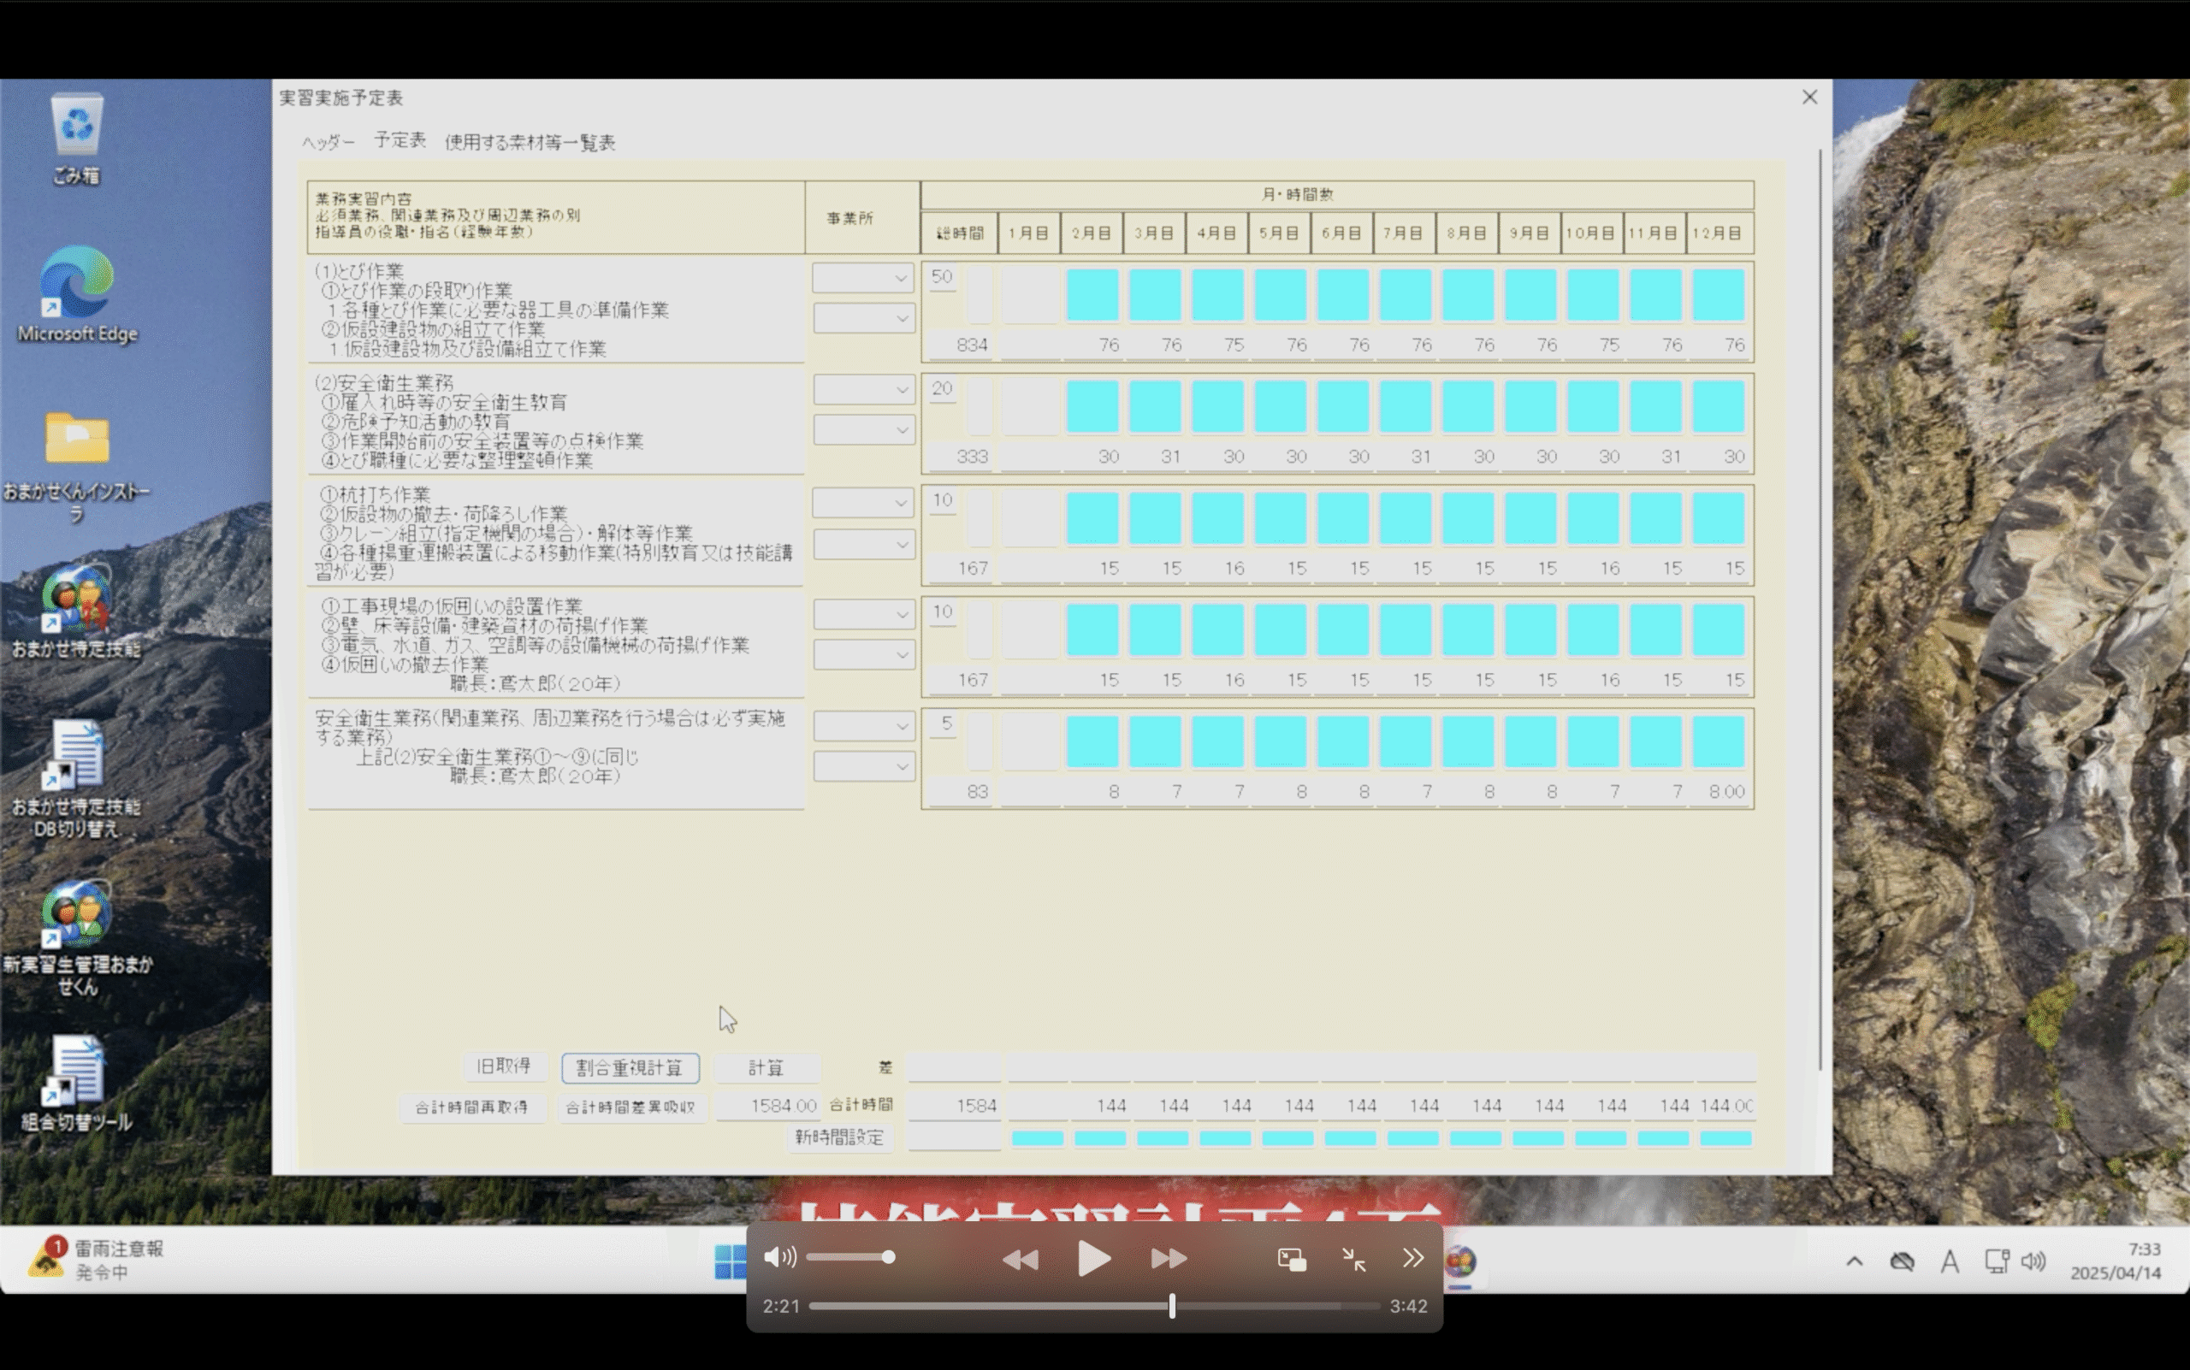Click the fast-forward icon in the video player

click(x=1169, y=1259)
